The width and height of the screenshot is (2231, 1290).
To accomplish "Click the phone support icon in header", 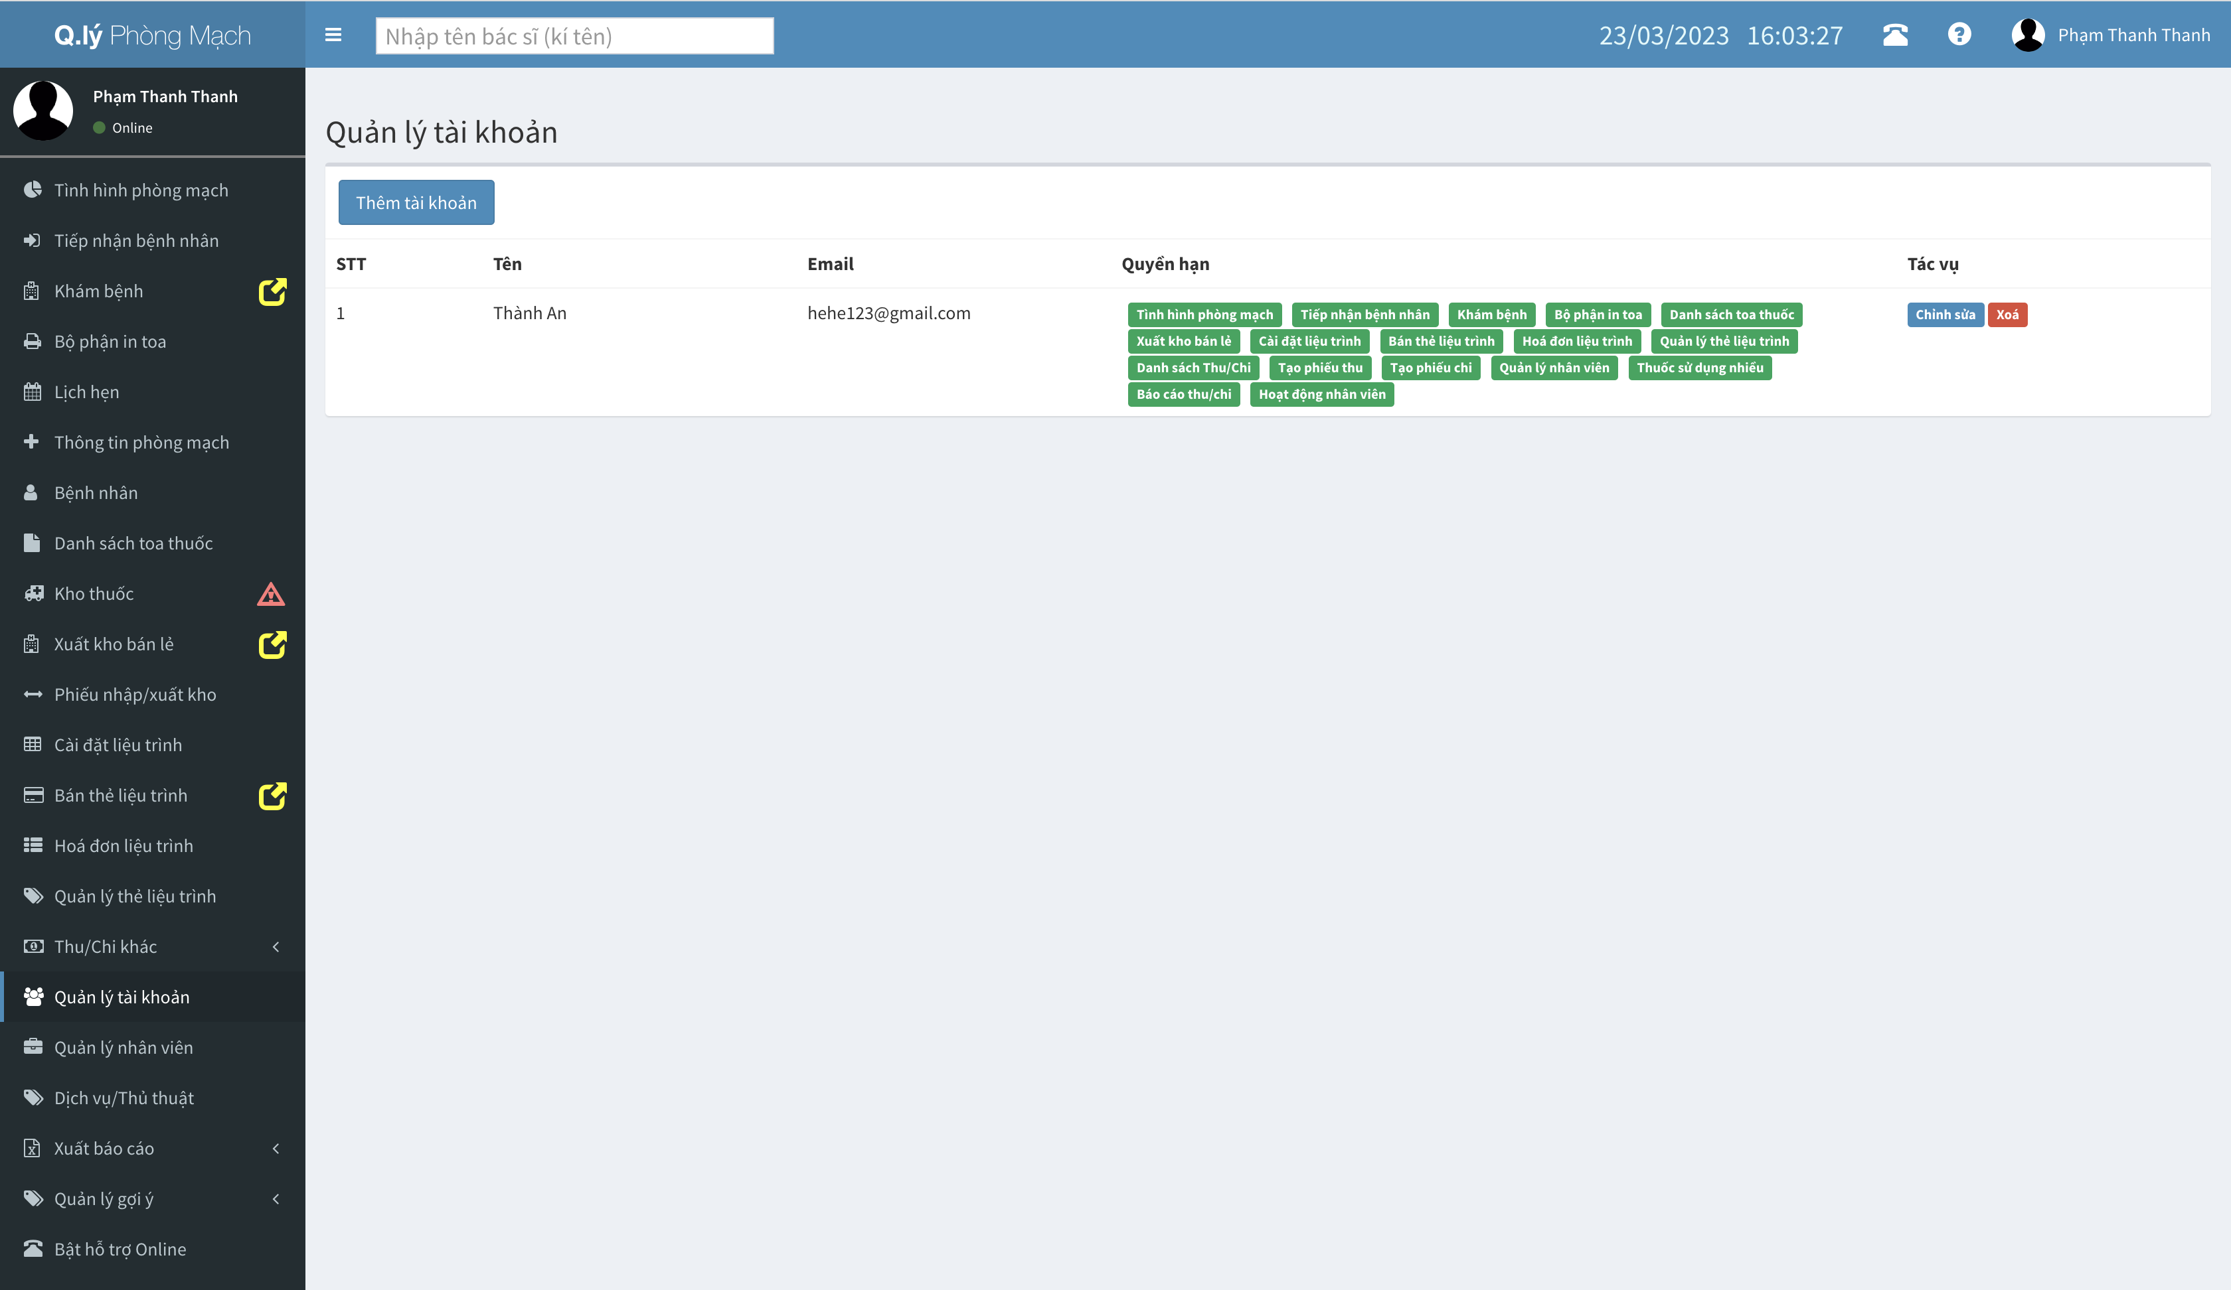I will coord(1894,35).
